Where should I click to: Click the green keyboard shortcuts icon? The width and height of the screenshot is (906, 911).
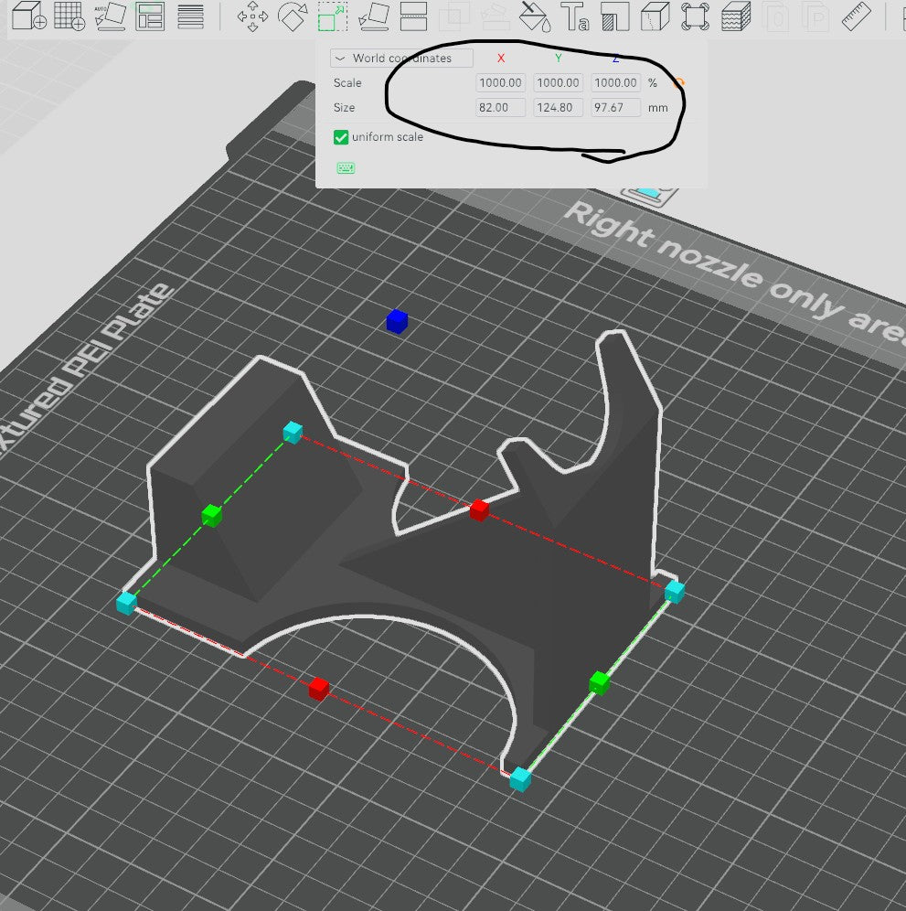click(x=346, y=168)
